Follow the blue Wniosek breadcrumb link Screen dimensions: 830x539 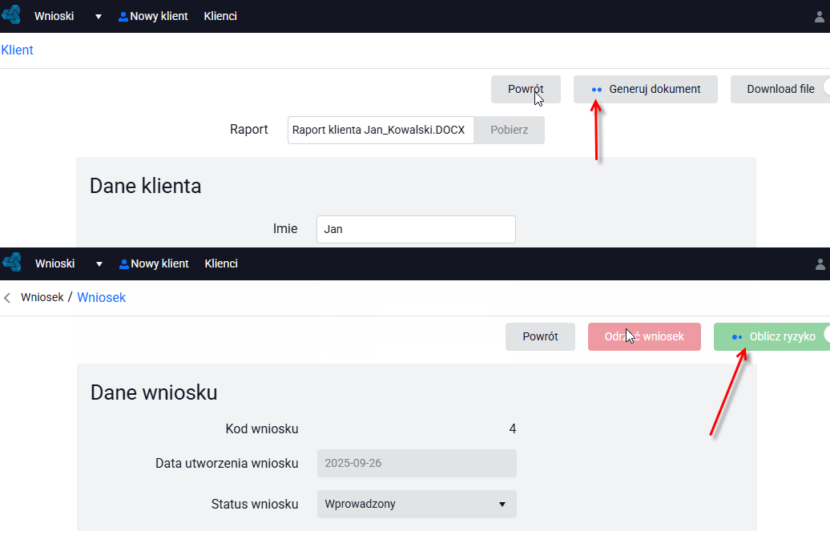102,298
